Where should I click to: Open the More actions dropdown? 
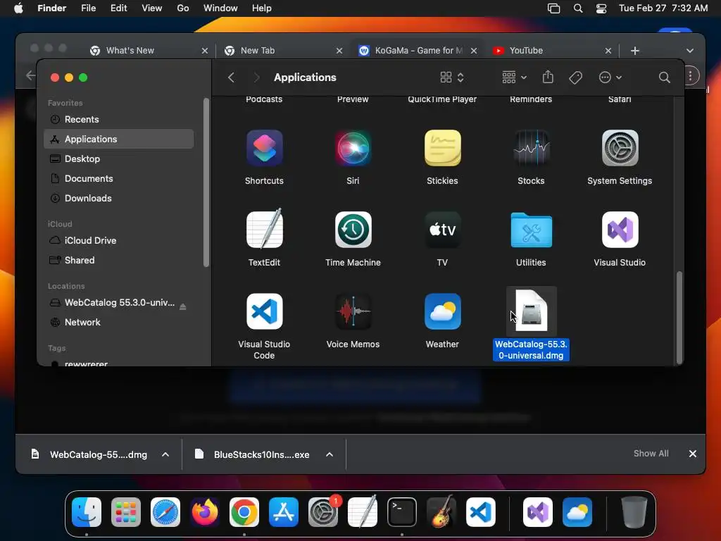[x=610, y=77]
